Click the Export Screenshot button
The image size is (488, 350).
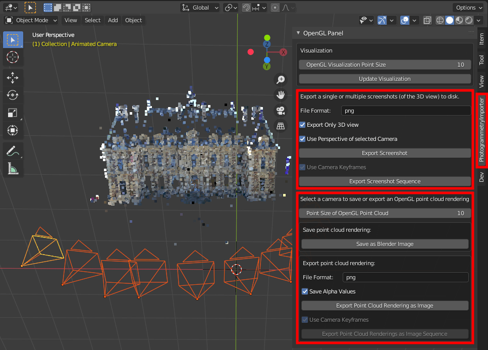(x=385, y=153)
